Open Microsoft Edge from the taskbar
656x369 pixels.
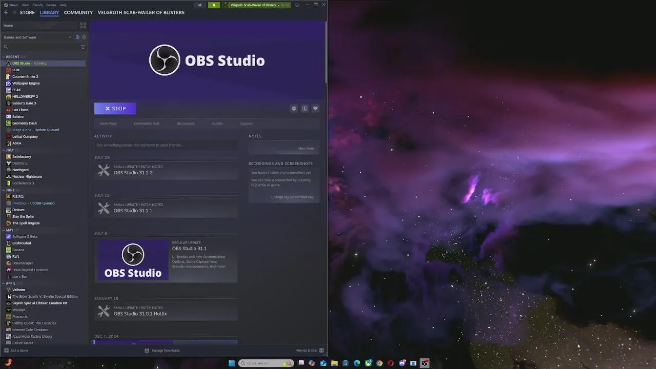click(x=357, y=363)
